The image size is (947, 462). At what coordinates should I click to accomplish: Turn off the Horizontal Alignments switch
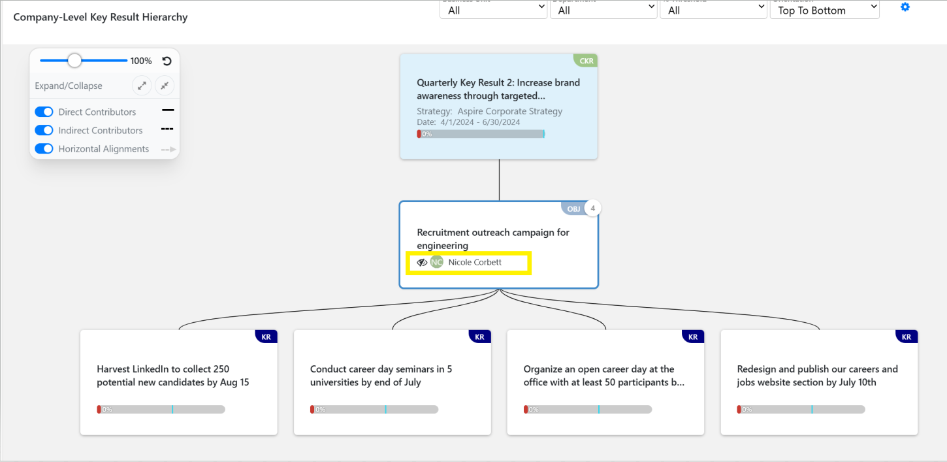pos(44,148)
